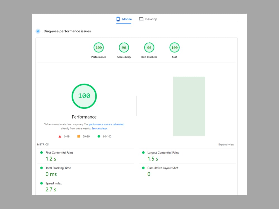
Task: Click the Accessibility label
Action: point(124,57)
